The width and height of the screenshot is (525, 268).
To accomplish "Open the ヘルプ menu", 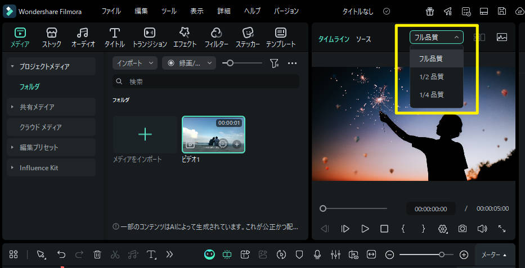I will pyautogui.click(x=252, y=11).
